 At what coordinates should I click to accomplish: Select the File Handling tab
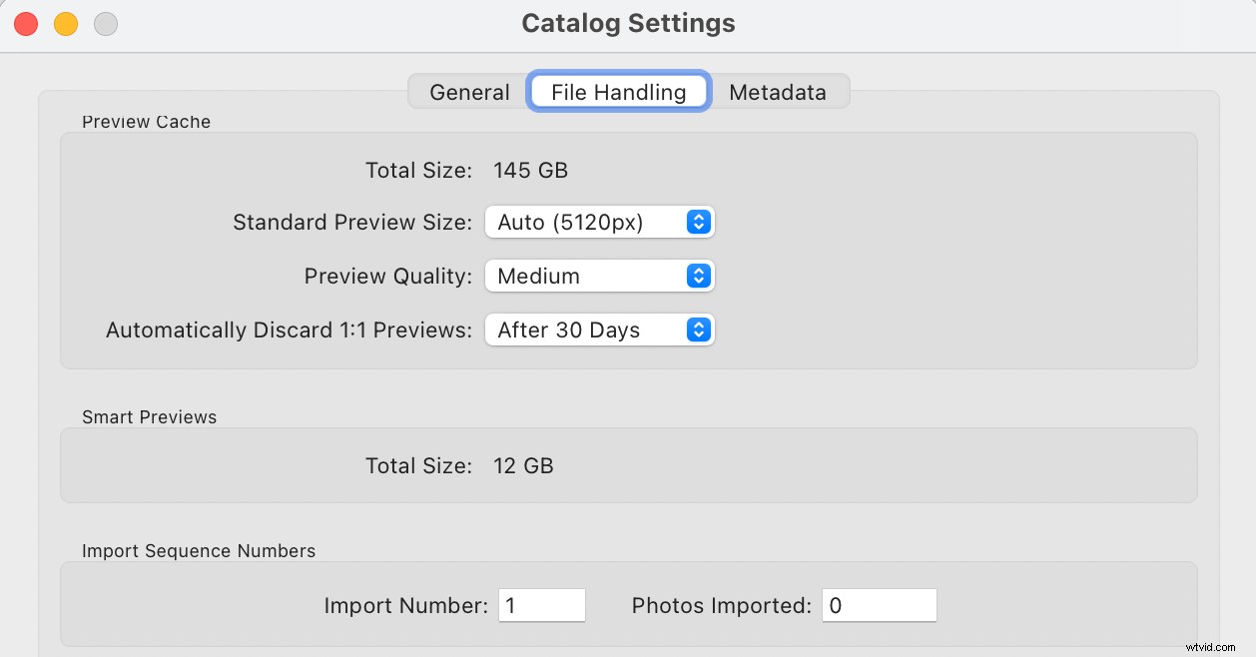tap(618, 91)
